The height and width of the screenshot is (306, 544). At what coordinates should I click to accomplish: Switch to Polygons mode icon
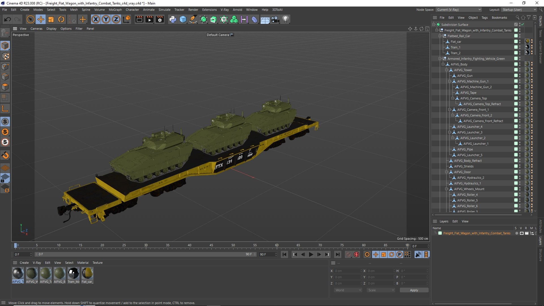click(x=5, y=87)
